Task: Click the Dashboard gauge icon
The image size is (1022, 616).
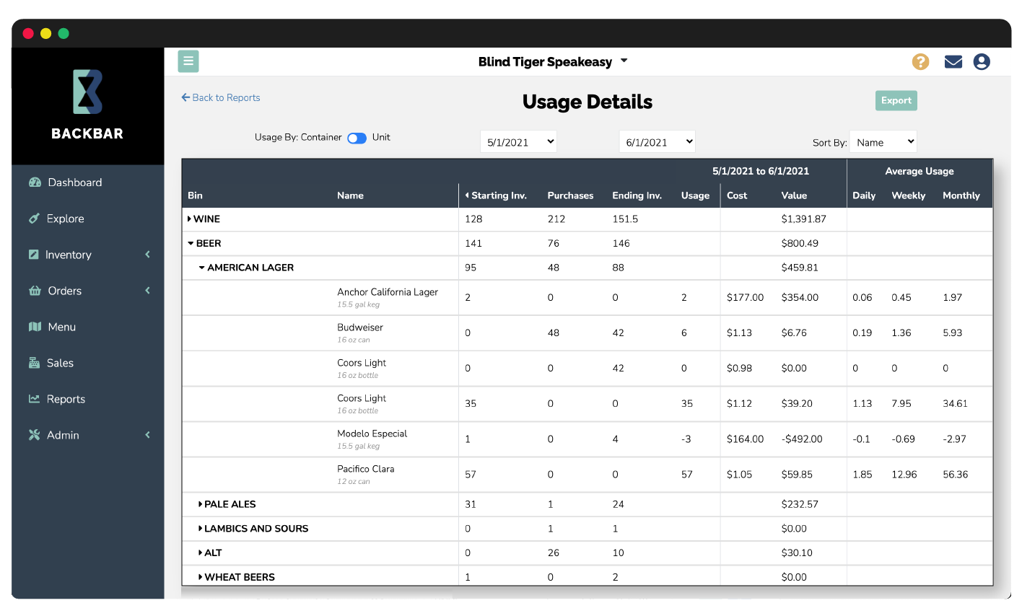Action: 35,182
